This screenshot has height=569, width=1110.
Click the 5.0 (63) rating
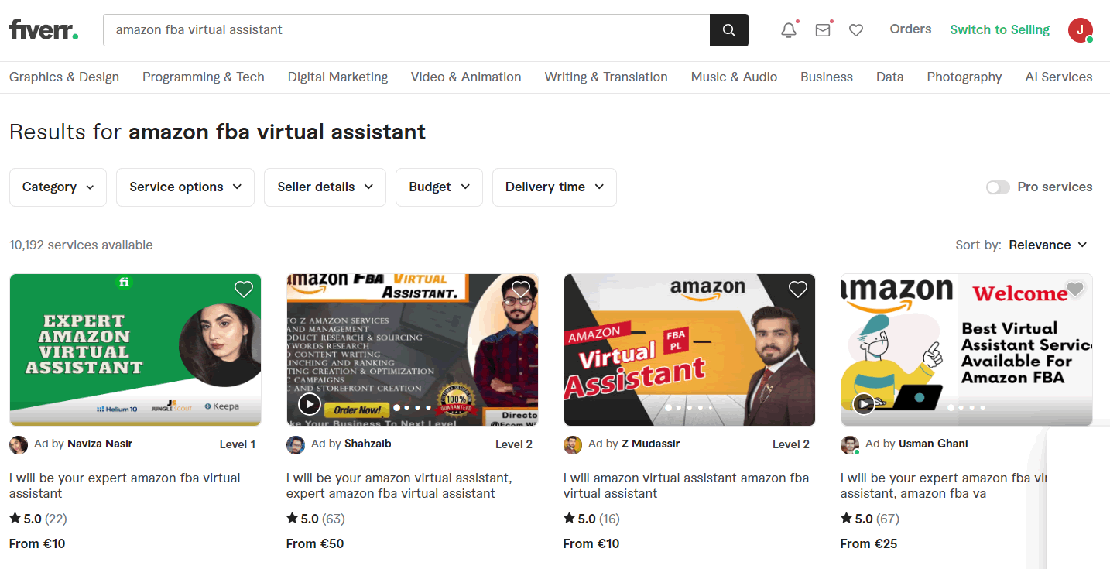[316, 519]
